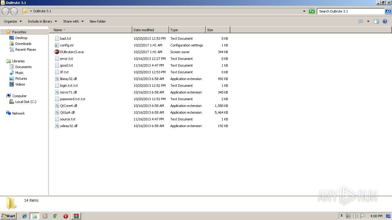Click the green Refresh button
This screenshot has width=392, height=220.
click(312, 11)
